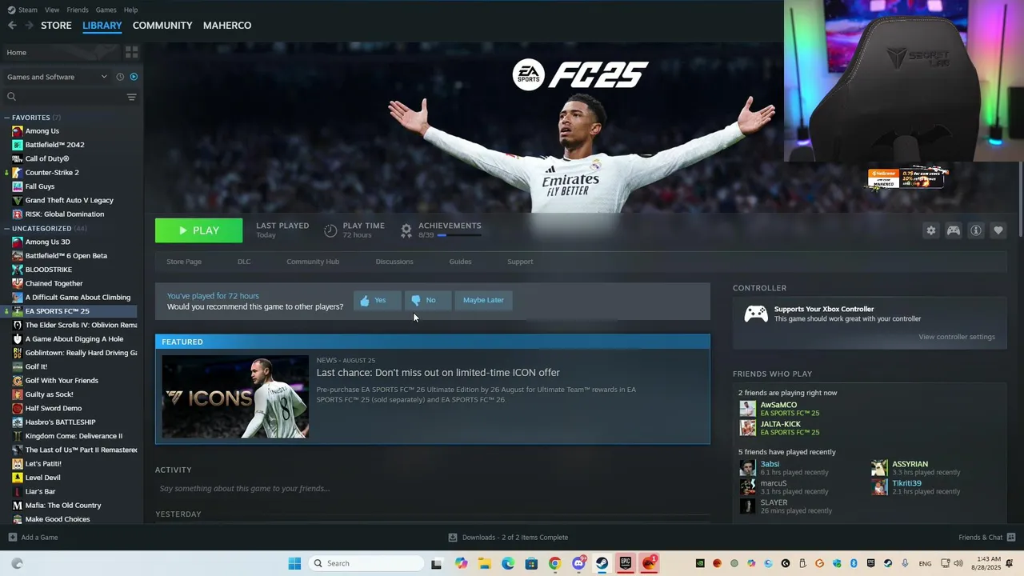Screen dimensions: 1024x576
Task: Click Add a Game plus icon
Action: (12, 538)
